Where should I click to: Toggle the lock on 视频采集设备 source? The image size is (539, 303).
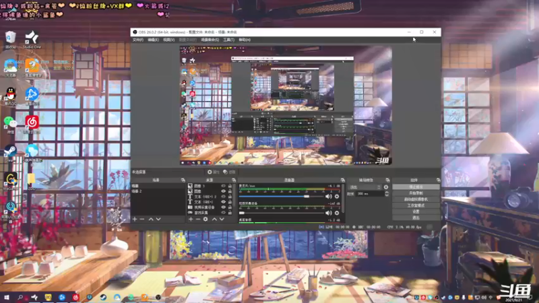coord(230,207)
